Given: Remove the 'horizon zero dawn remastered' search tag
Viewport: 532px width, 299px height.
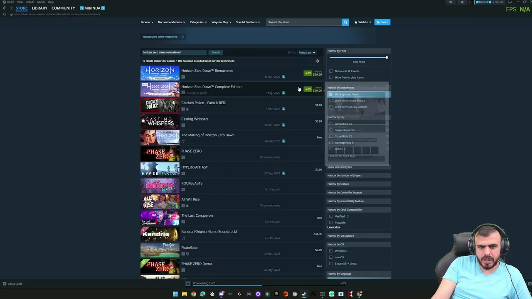Looking at the screenshot, I should click(x=182, y=37).
